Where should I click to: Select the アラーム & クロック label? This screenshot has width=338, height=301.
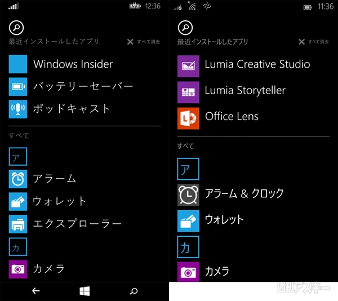click(x=244, y=193)
